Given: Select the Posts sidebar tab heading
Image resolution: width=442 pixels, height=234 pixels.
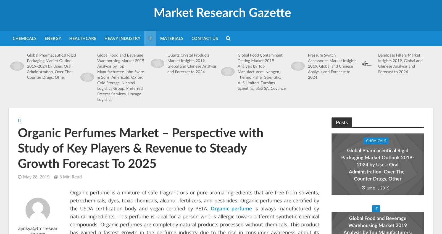Looking at the screenshot, I should tap(342, 122).
